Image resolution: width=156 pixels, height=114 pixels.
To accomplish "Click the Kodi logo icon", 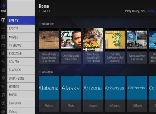I will 3,6.
